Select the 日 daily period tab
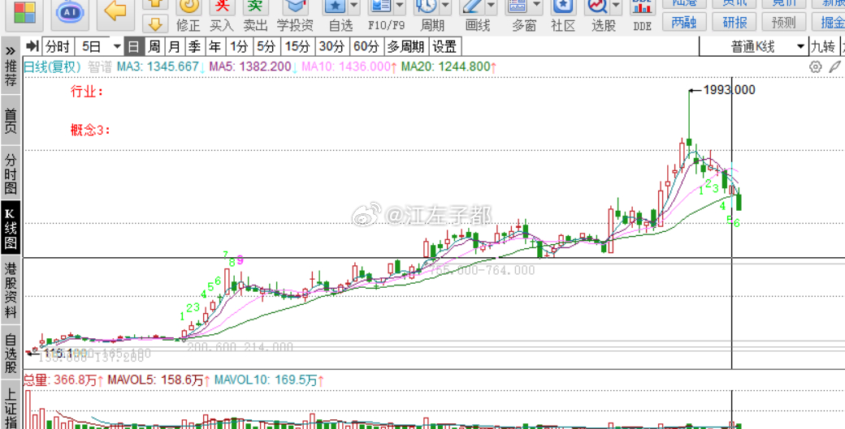This screenshot has width=845, height=429. tap(134, 47)
